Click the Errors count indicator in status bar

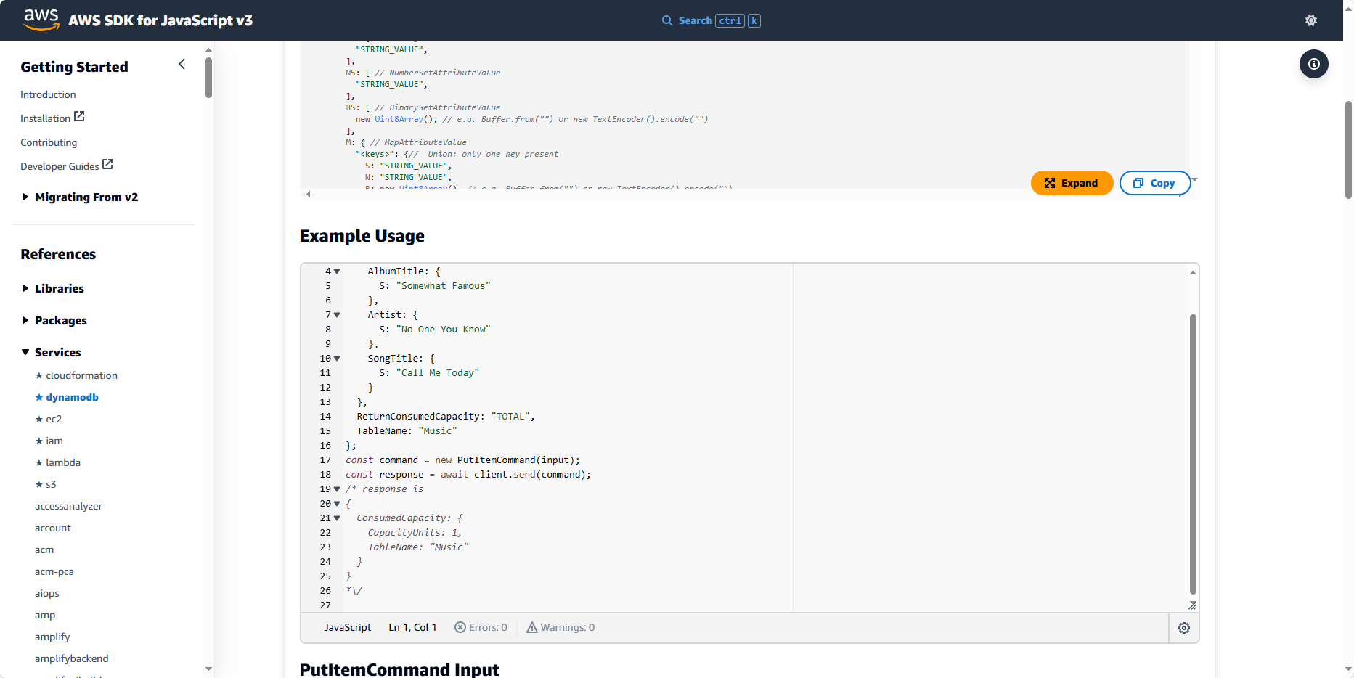pyautogui.click(x=481, y=628)
